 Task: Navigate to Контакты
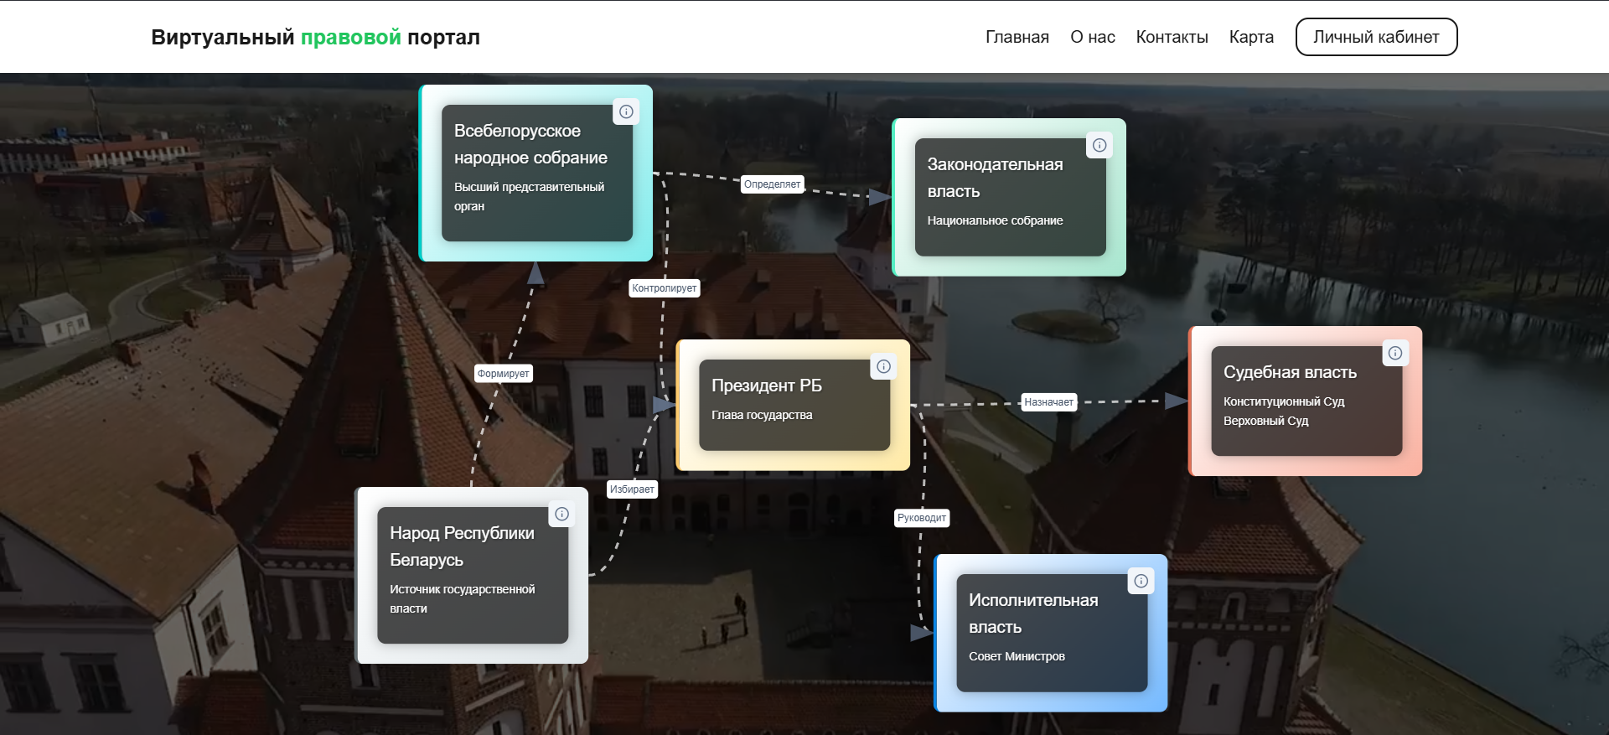pos(1172,37)
